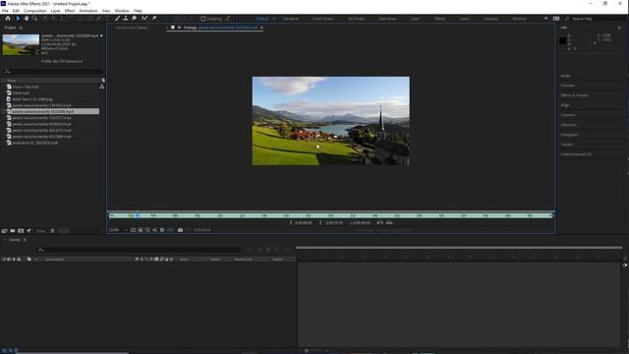Viewport: 629px width, 354px height.
Task: Select the Hand tool
Action: pyautogui.click(x=27, y=19)
